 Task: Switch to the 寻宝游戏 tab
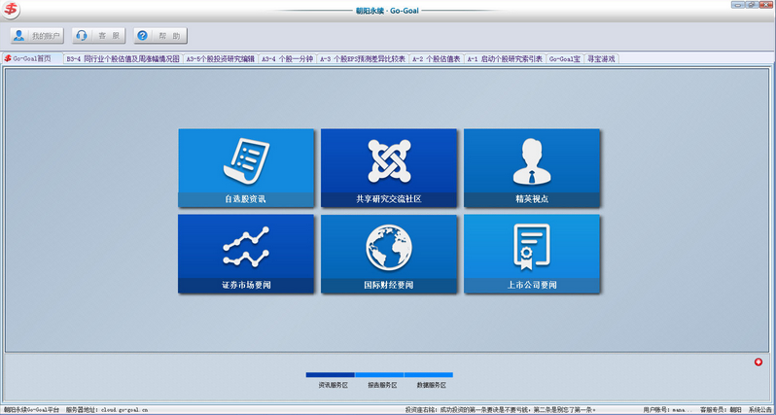tap(601, 59)
